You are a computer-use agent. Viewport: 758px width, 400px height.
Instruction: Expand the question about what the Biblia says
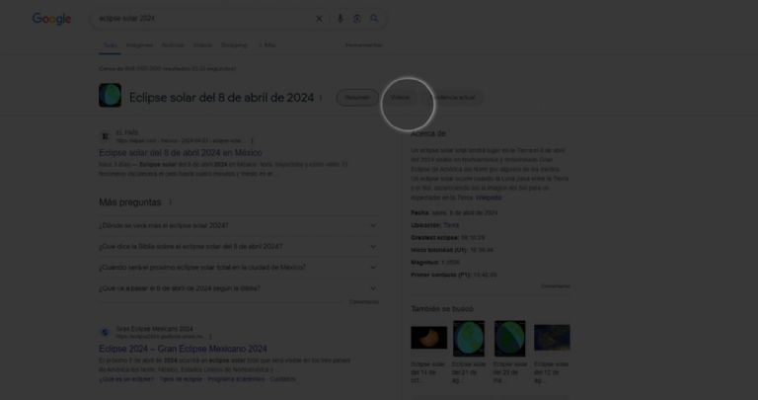point(238,247)
